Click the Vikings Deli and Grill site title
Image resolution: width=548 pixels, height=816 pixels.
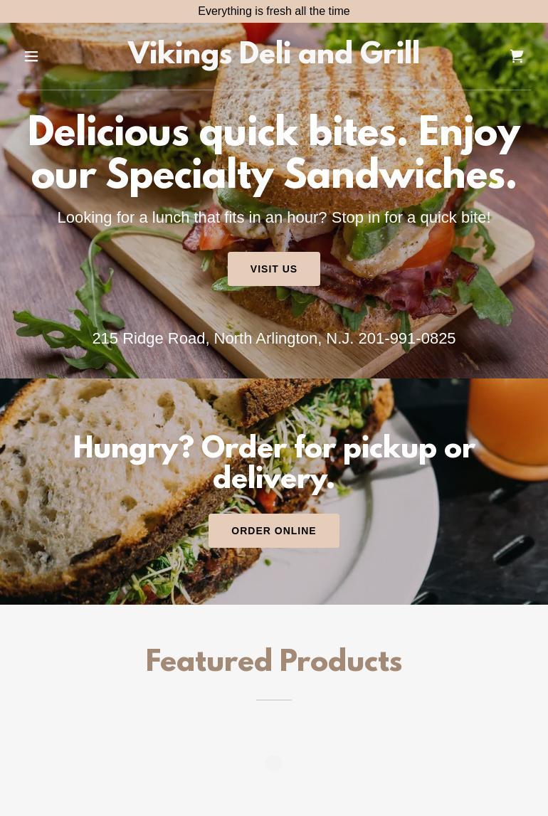pos(274,53)
